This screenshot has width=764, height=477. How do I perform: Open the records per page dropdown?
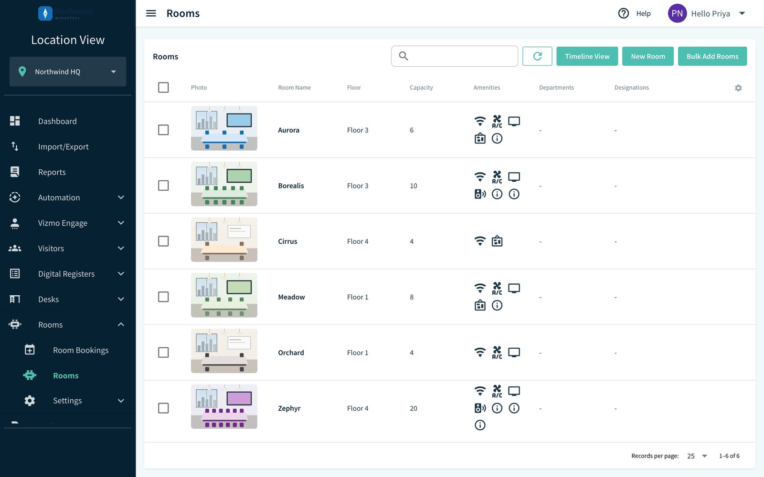(697, 456)
